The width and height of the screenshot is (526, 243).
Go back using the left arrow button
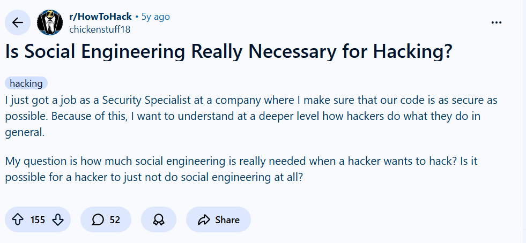pyautogui.click(x=18, y=22)
